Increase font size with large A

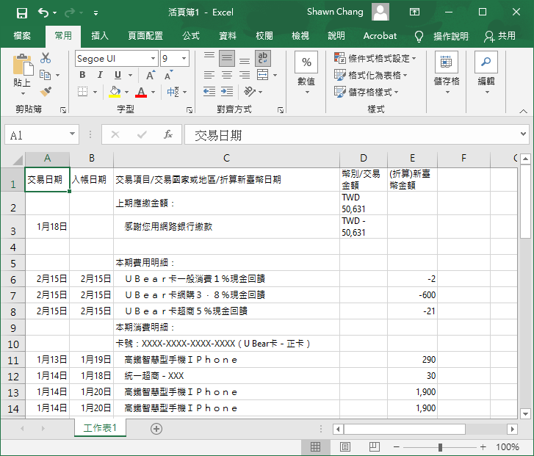(151, 75)
